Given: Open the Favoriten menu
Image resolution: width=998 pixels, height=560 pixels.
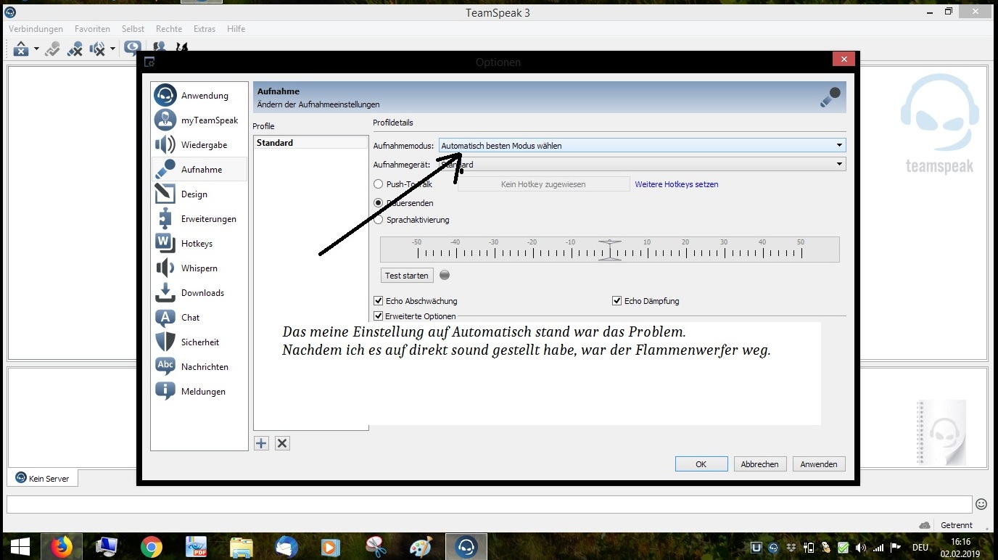Looking at the screenshot, I should 92,29.
